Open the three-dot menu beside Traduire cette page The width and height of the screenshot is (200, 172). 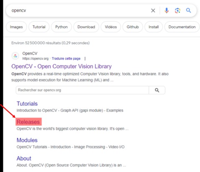(85, 58)
